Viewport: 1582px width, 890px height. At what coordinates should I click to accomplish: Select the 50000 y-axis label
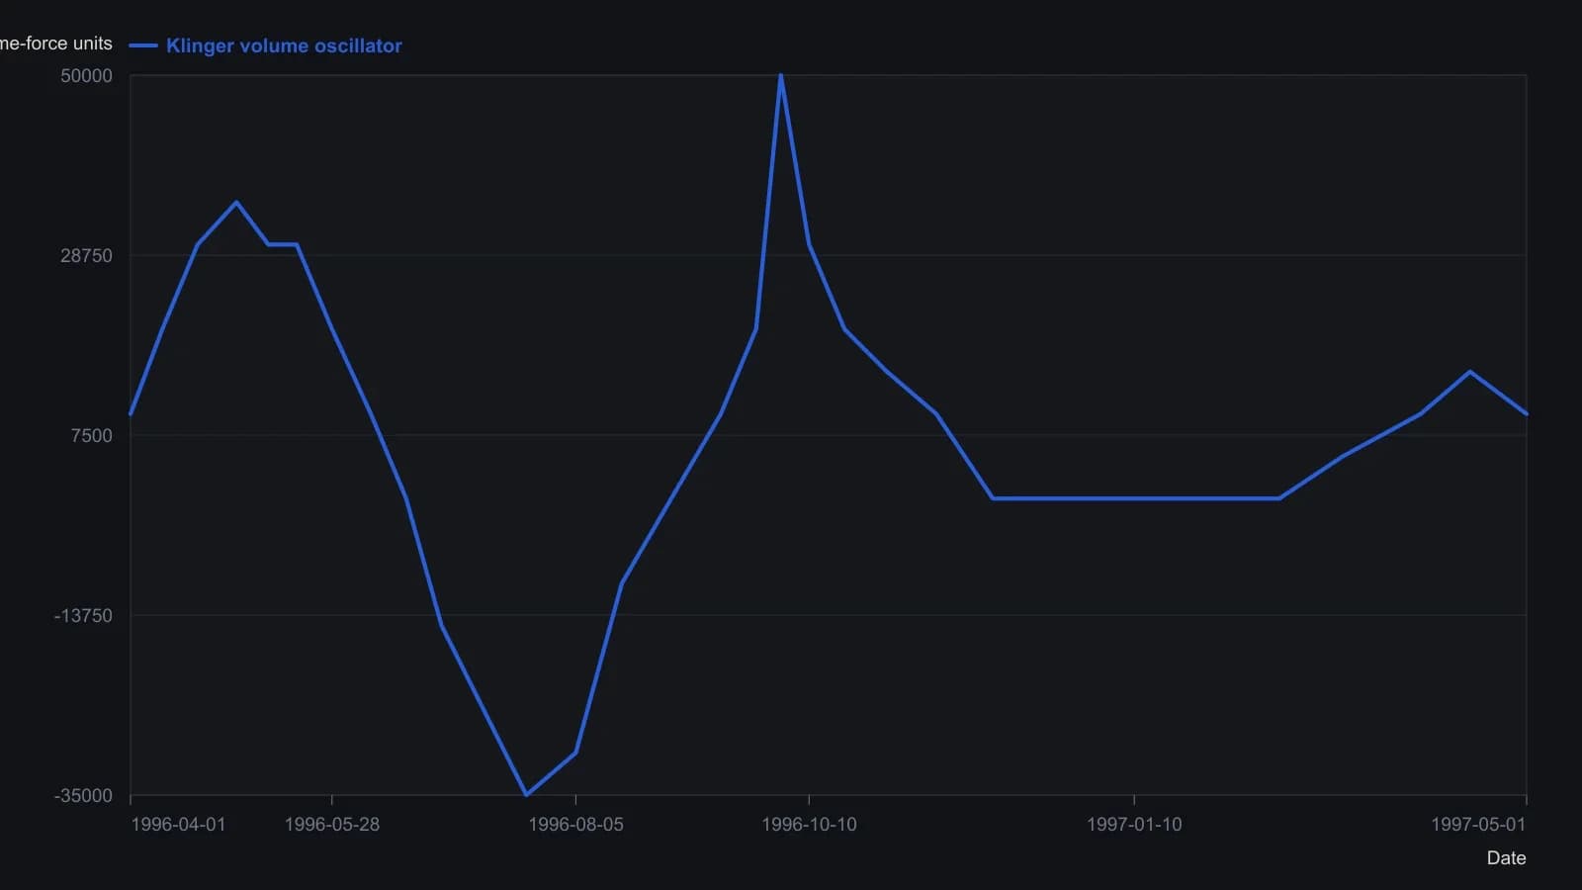(x=86, y=76)
